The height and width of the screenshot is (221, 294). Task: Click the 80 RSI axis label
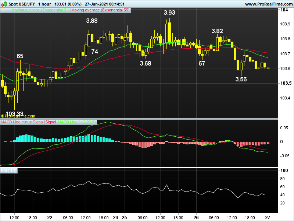point(282,179)
